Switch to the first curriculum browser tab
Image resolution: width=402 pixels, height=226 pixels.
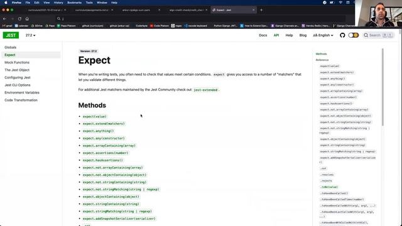(x=45, y=10)
